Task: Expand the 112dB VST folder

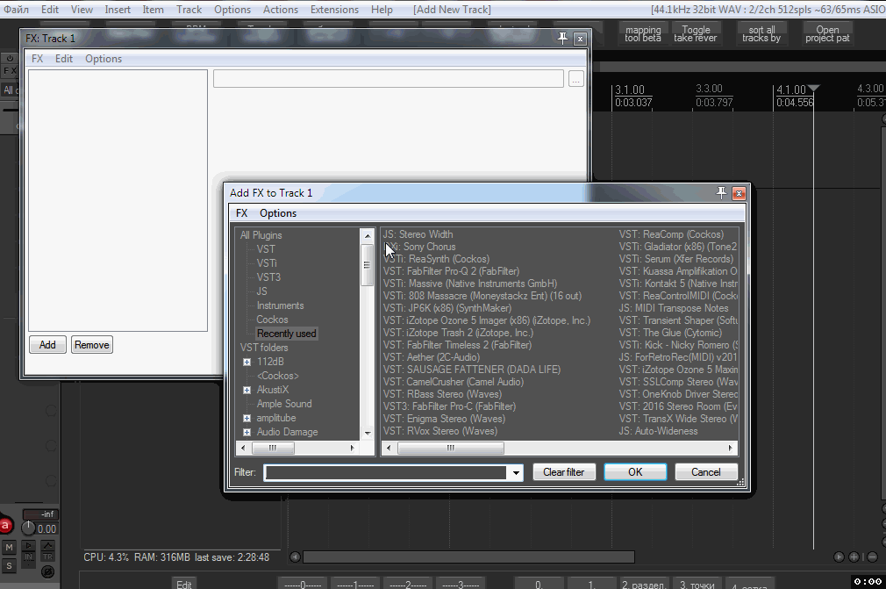Action: 247,362
